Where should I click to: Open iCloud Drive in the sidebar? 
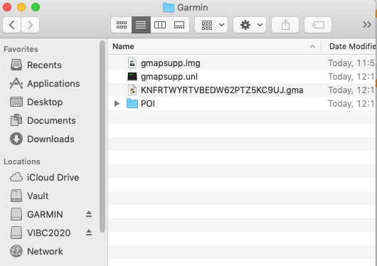(45, 178)
